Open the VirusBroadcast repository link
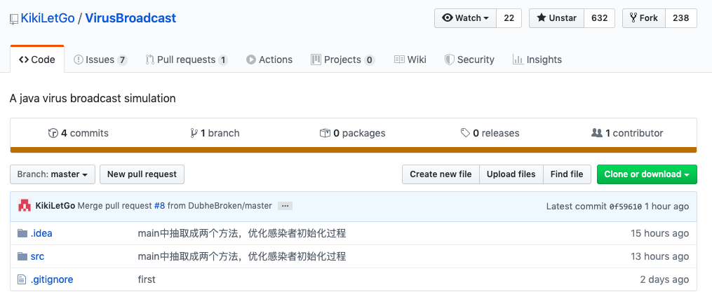712x299 pixels. pos(130,18)
